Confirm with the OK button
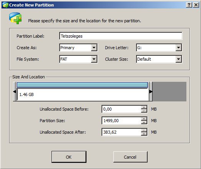 coord(69,157)
